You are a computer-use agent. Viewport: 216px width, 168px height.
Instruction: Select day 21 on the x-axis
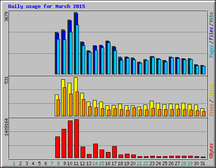pyautogui.click(x=139, y=163)
